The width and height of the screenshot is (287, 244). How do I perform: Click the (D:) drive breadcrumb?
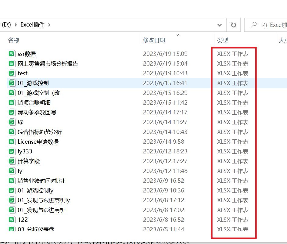point(6,24)
